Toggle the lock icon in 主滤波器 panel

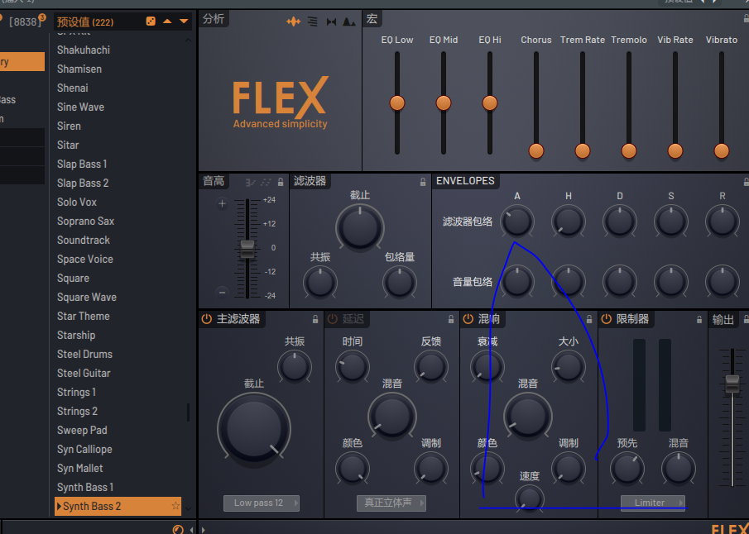tap(315, 319)
